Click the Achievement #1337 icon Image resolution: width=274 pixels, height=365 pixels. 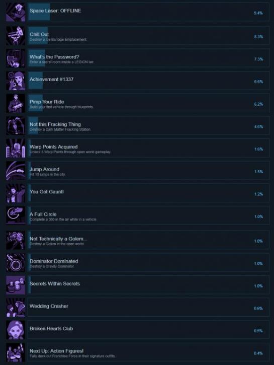(x=16, y=81)
